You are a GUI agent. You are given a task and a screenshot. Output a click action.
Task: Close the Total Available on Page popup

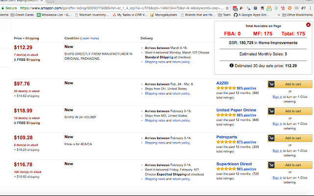pos(308,24)
